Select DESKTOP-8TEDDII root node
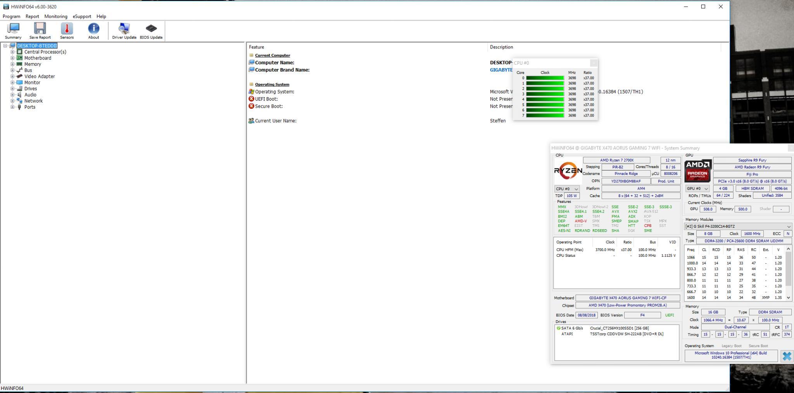Screen dimensions: 794x393 (x=37, y=46)
